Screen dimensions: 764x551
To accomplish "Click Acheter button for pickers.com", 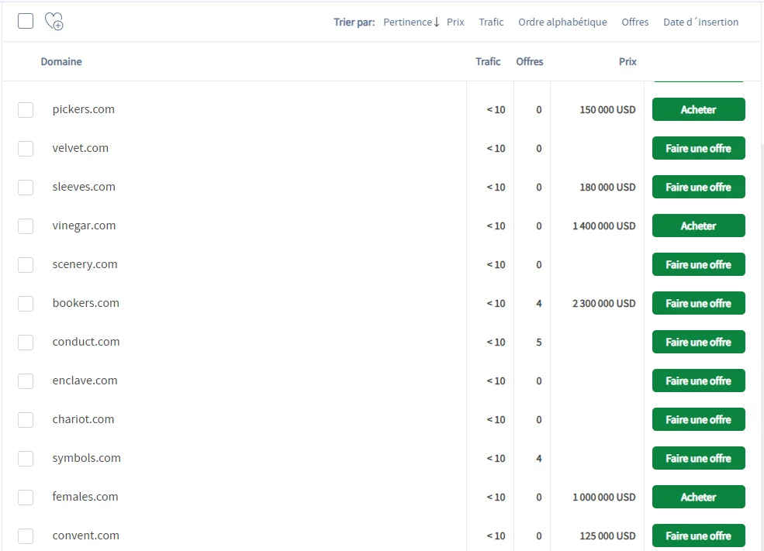I will tap(698, 110).
